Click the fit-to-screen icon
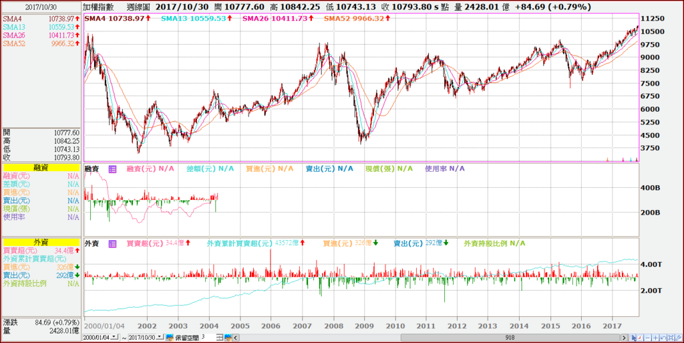 coord(671,338)
